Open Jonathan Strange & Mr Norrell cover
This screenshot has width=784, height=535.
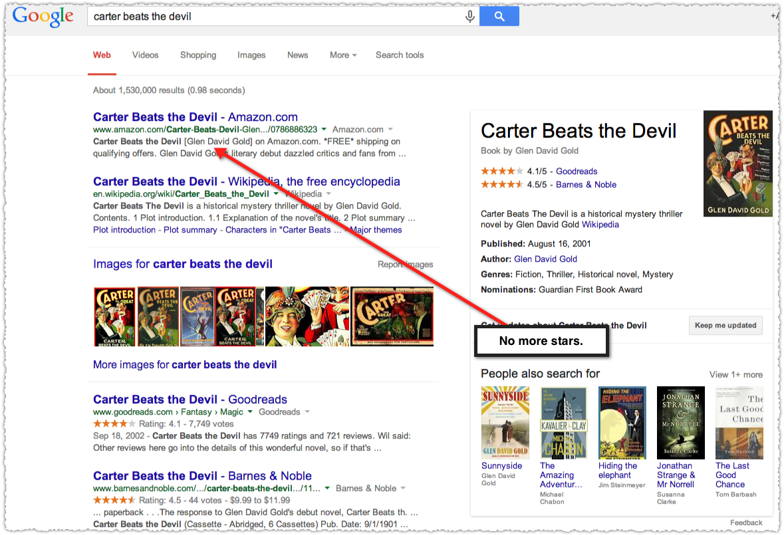pos(680,423)
